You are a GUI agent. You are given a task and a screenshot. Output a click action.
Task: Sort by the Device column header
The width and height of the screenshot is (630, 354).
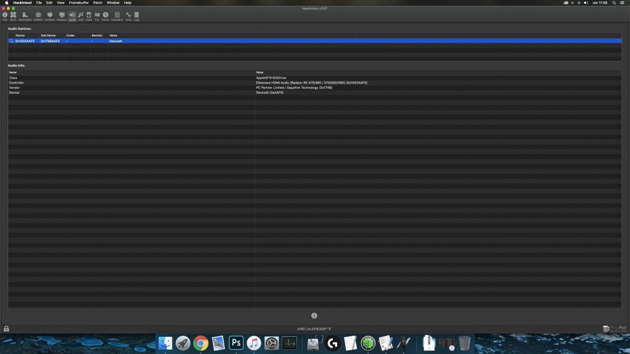(x=27, y=35)
